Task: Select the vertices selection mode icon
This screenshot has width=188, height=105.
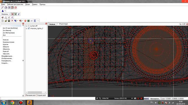Action: [3, 8]
